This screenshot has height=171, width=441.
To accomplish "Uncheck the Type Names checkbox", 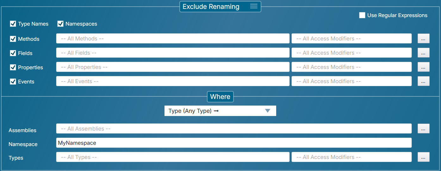I will coord(13,24).
